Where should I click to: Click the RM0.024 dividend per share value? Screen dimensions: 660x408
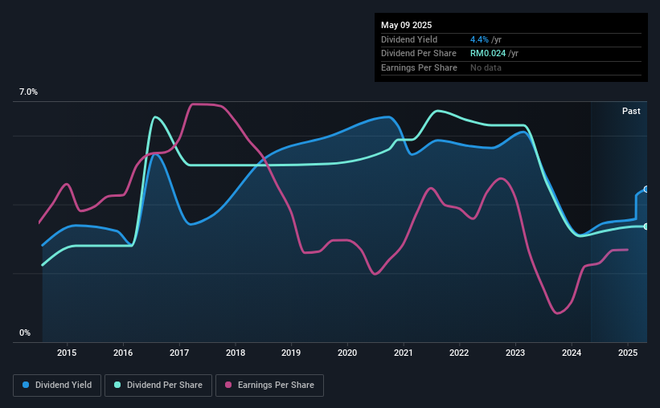coord(488,54)
